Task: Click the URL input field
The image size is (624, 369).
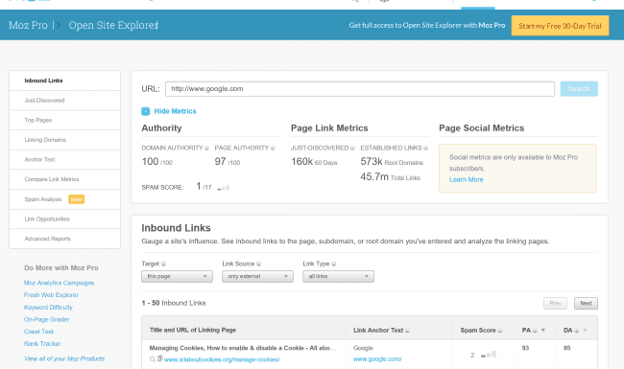Action: pyautogui.click(x=360, y=89)
